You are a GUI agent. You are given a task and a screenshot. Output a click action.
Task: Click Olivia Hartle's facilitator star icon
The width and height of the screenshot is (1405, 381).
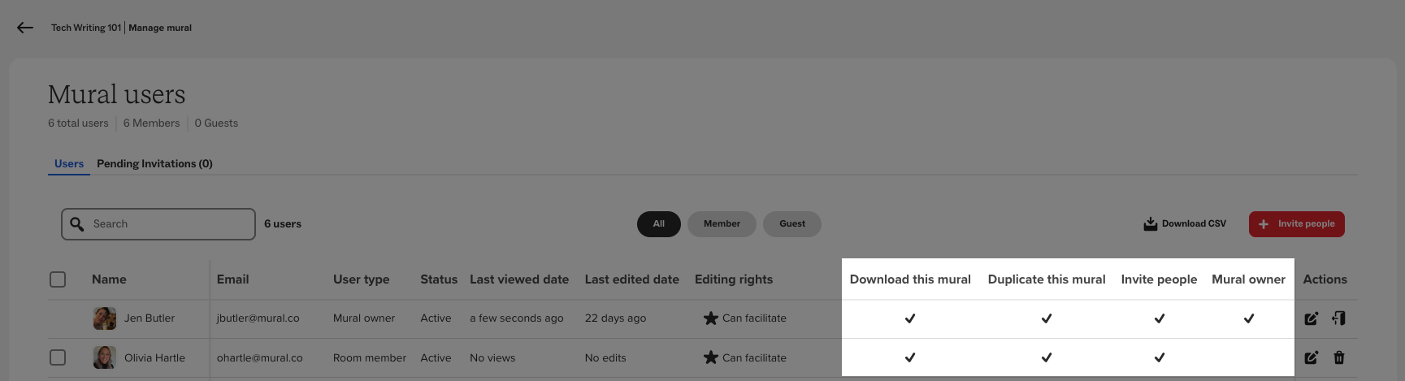point(711,357)
